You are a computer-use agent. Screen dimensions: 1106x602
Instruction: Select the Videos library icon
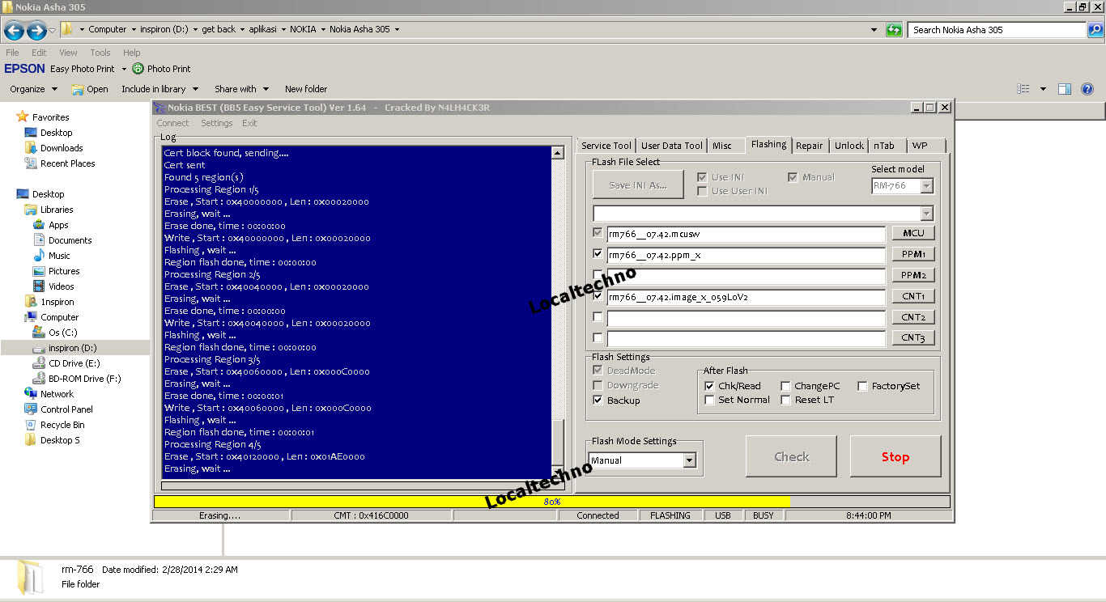pos(39,286)
